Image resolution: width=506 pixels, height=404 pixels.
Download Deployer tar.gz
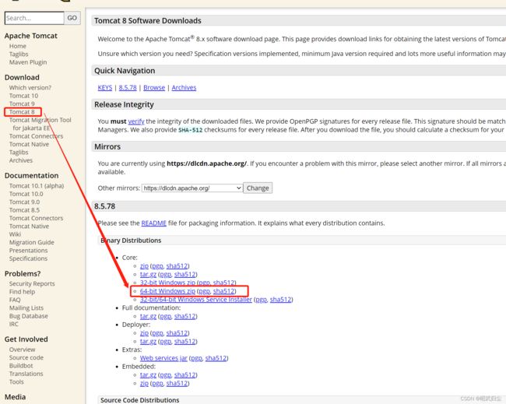tap(148, 342)
